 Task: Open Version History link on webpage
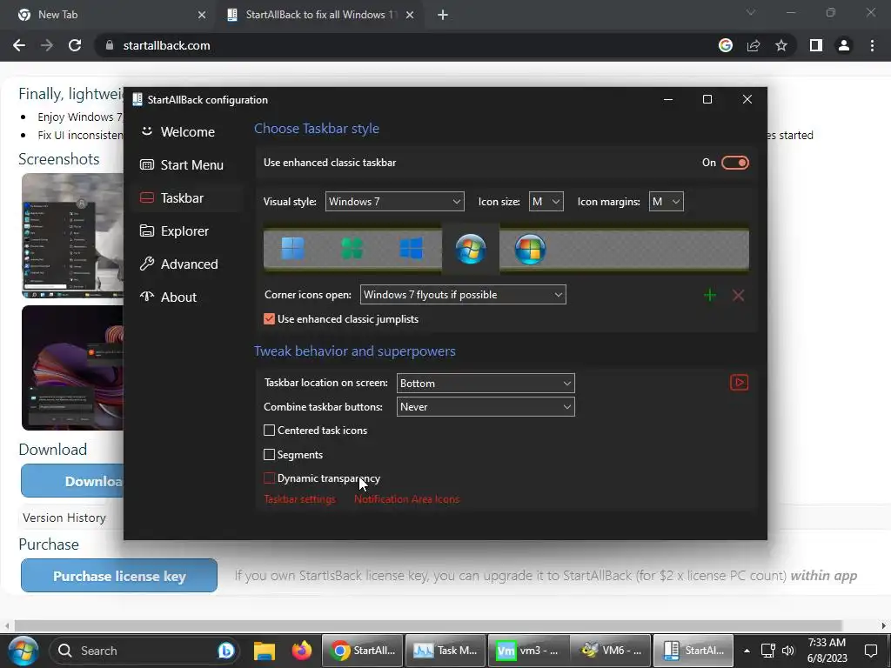click(x=64, y=518)
